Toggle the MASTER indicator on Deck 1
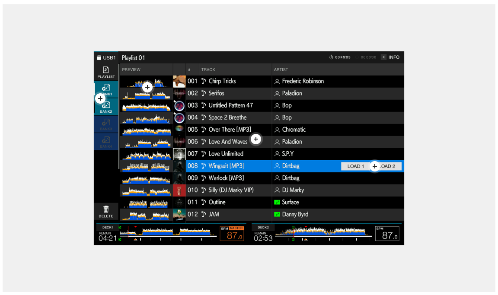498x295 pixels. (236, 228)
